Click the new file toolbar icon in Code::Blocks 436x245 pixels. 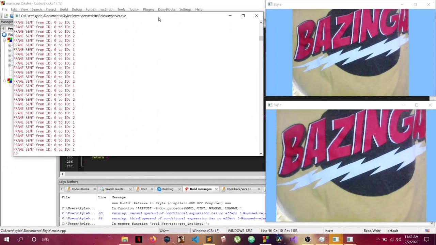[6, 16]
